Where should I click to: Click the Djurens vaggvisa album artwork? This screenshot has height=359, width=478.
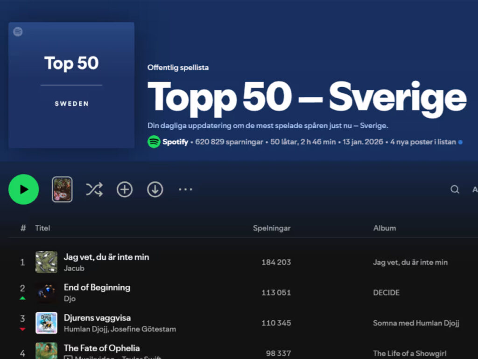point(46,323)
